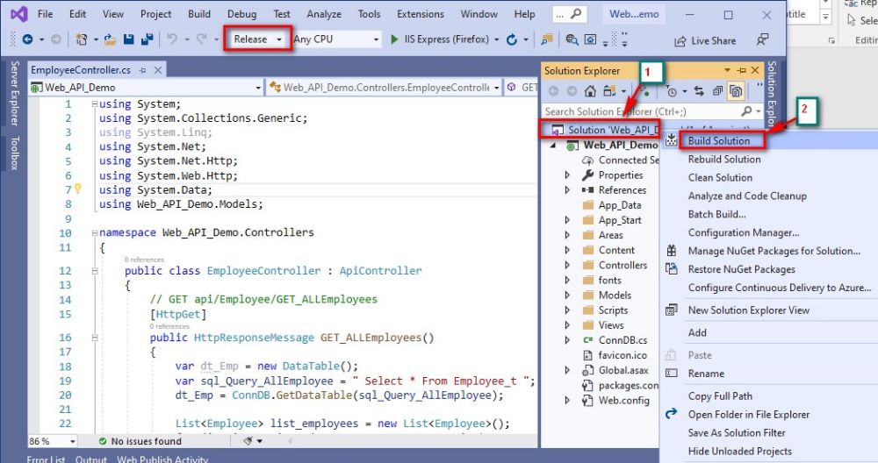The height and width of the screenshot is (463, 878).
Task: Click the lightbulb quick action on line 7
Action: (78, 189)
